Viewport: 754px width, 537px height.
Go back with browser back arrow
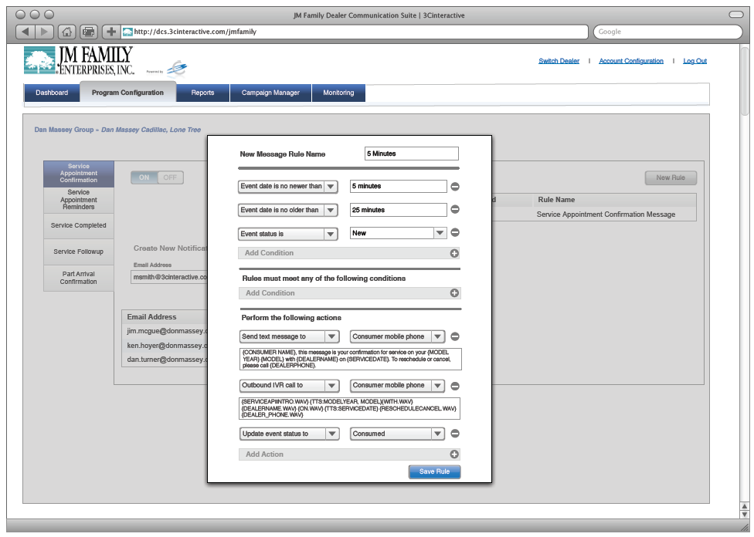point(25,32)
